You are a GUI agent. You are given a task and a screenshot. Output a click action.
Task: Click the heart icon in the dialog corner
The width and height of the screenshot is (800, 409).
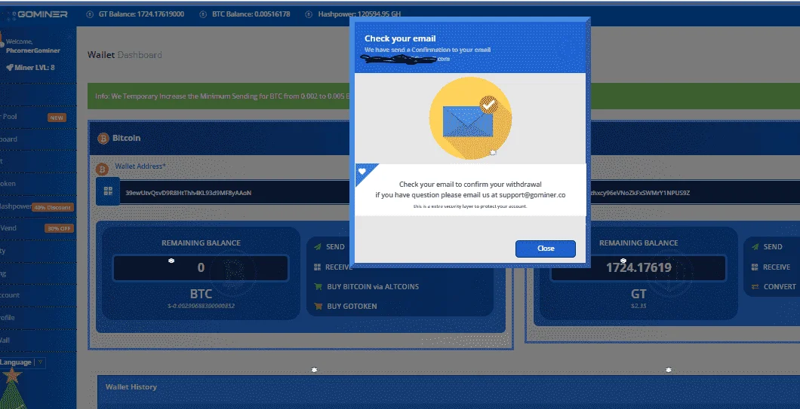tap(362, 171)
